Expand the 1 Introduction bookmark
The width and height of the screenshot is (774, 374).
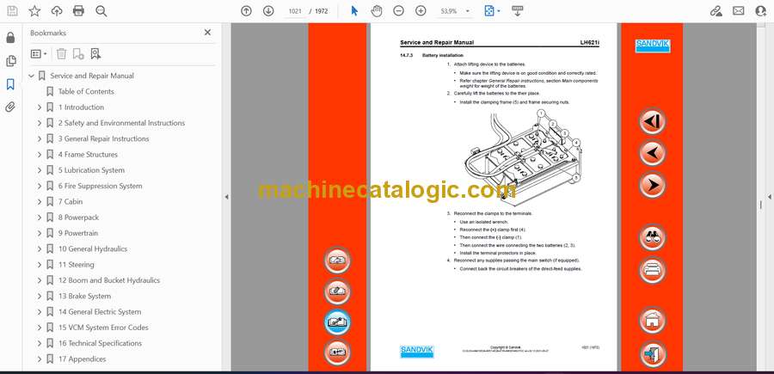[x=40, y=107]
